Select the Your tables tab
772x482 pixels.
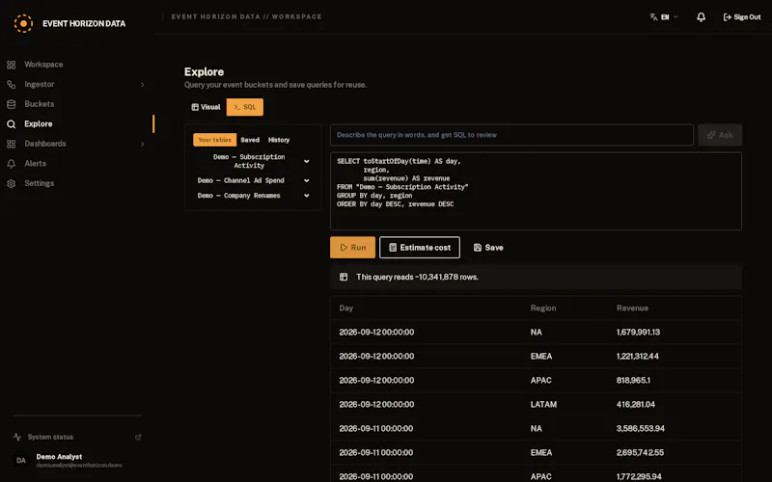[x=214, y=140]
